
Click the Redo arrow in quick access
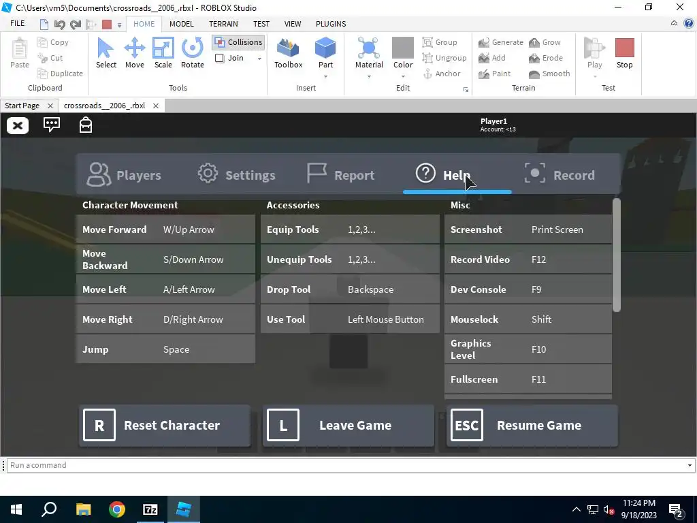point(76,24)
